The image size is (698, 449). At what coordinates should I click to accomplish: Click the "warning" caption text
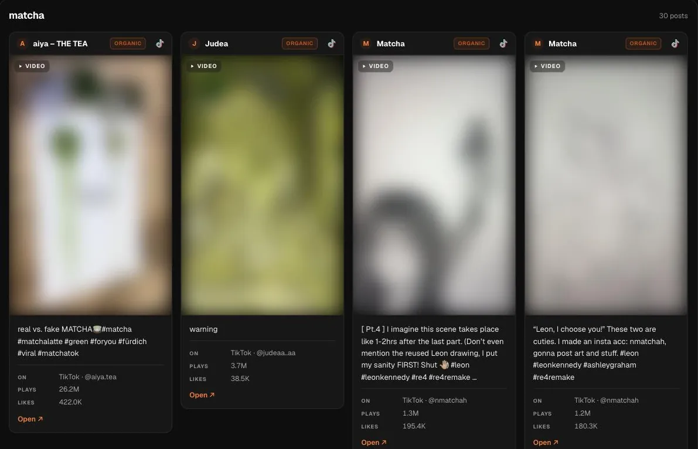pos(203,329)
